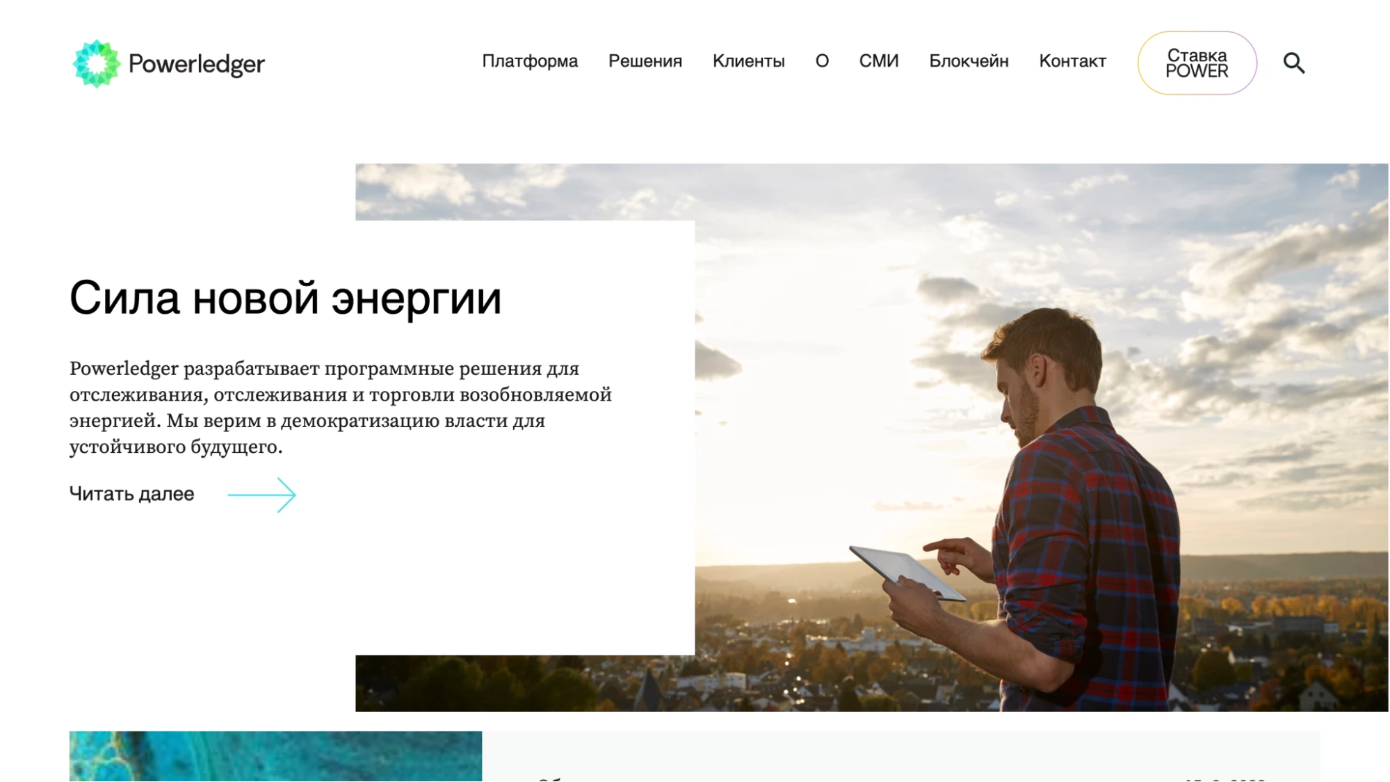Click the Powerledger green star logo icon
The width and height of the screenshot is (1390, 782).
(97, 63)
